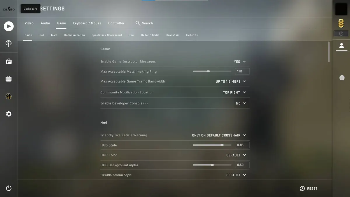
Task: Open the Keyboard / Mouse tab
Action: [87, 23]
